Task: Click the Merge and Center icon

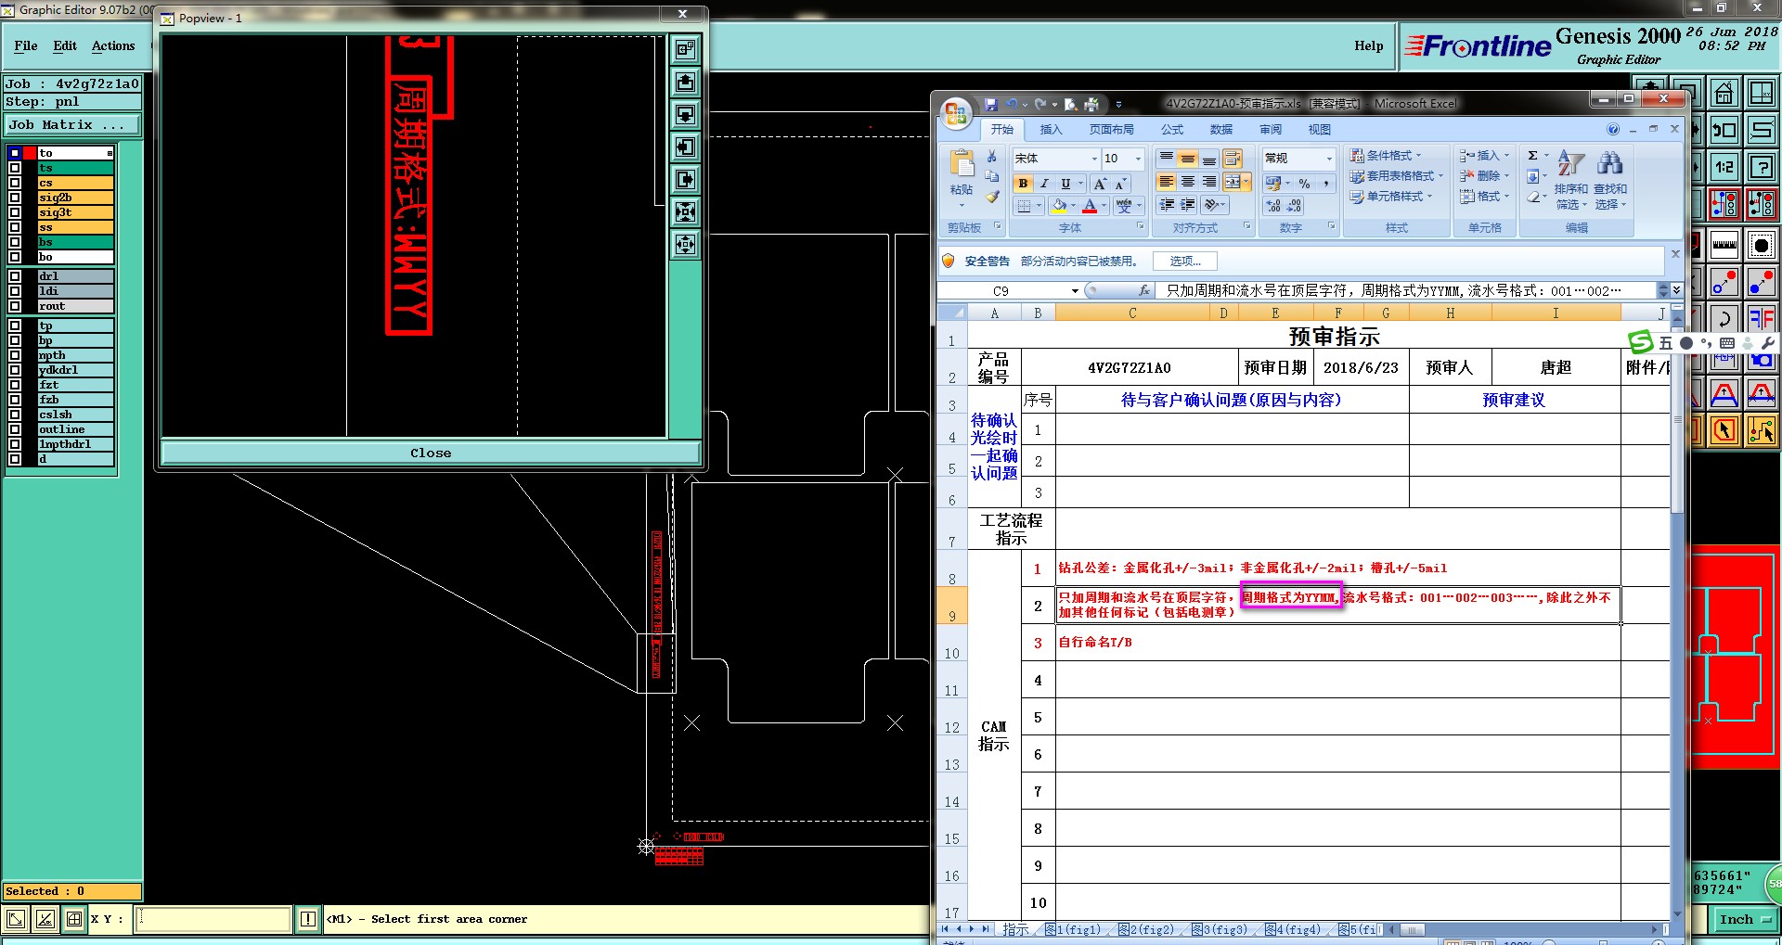Action: pyautogui.click(x=1233, y=182)
